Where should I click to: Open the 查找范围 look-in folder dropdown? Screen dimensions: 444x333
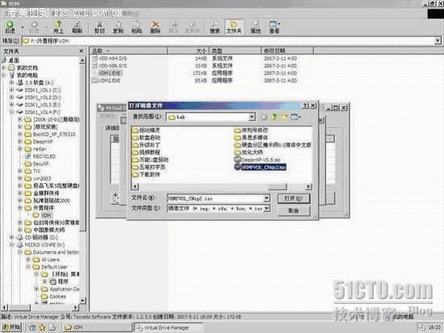tap(251, 117)
